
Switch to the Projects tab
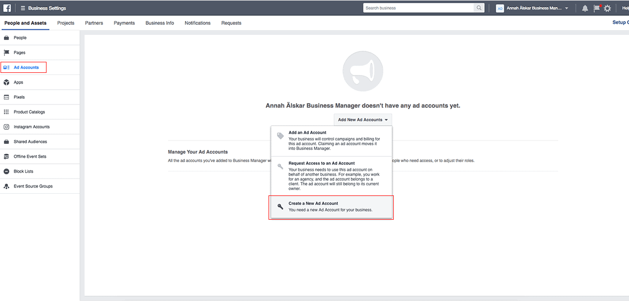[x=66, y=23]
